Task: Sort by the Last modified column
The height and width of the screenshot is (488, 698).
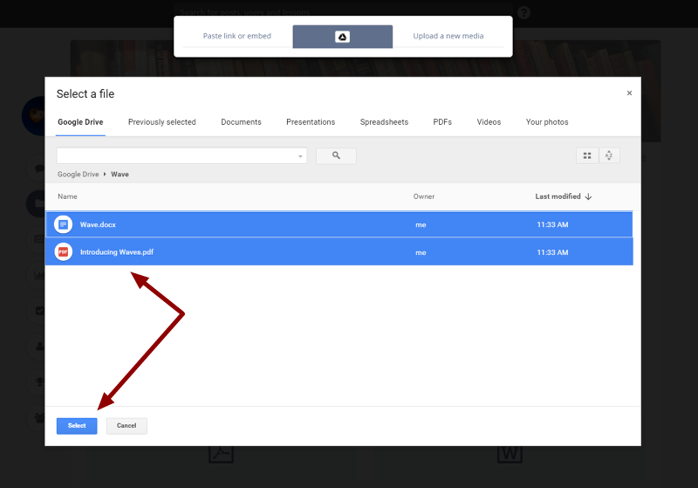Action: pos(558,196)
